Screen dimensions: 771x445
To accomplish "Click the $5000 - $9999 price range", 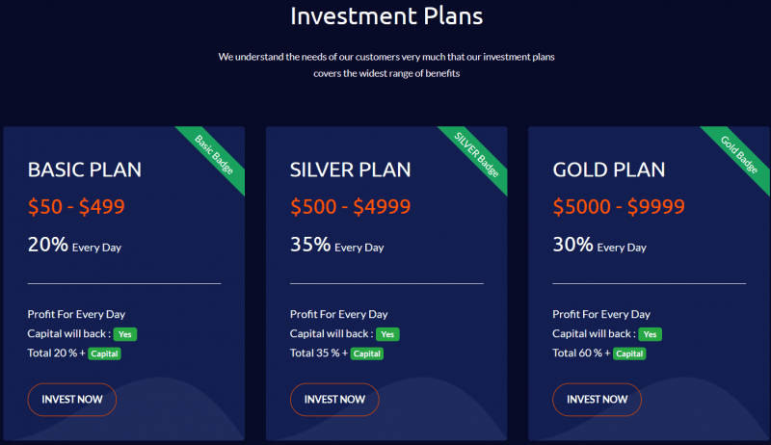I will 619,206.
